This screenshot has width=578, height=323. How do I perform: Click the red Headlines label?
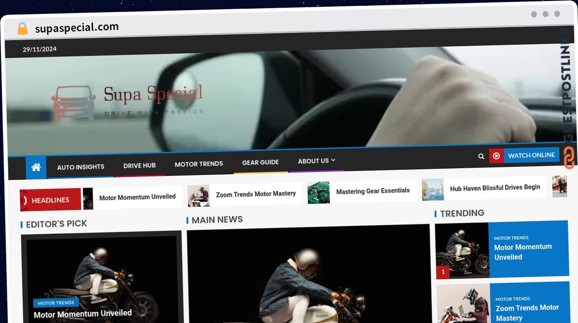[x=51, y=200]
